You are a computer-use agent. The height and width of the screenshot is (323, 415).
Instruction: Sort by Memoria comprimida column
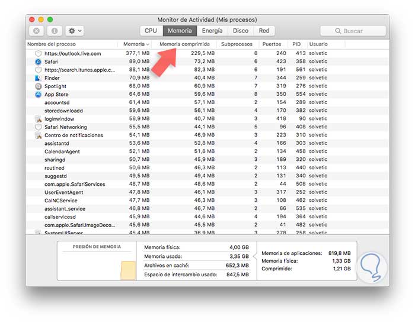pyautogui.click(x=184, y=44)
